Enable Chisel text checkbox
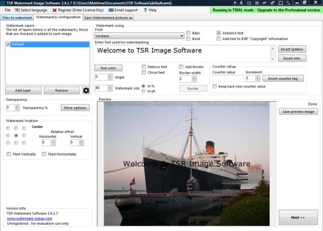This screenshot has height=231, width=323. [x=144, y=72]
